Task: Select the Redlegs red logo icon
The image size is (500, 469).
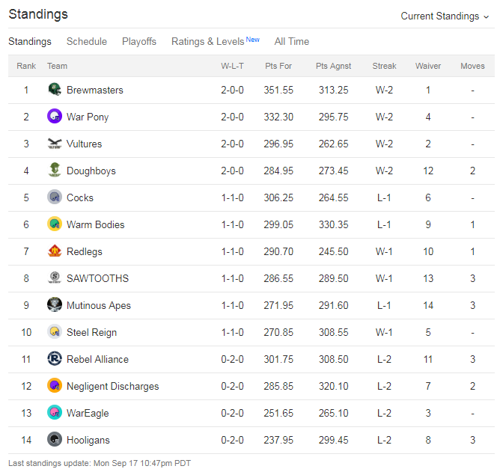Action: [x=55, y=251]
